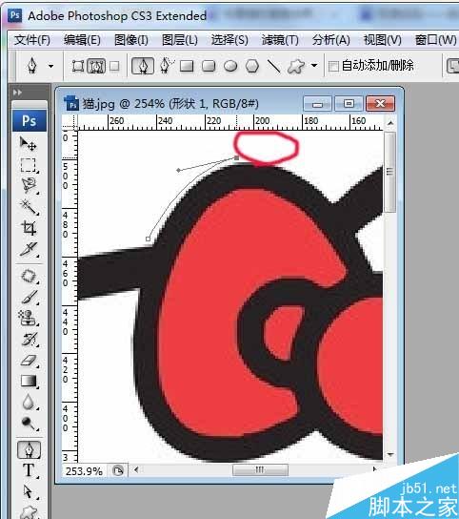Select the Clone Stamp tool
The image size is (459, 519).
(29, 318)
